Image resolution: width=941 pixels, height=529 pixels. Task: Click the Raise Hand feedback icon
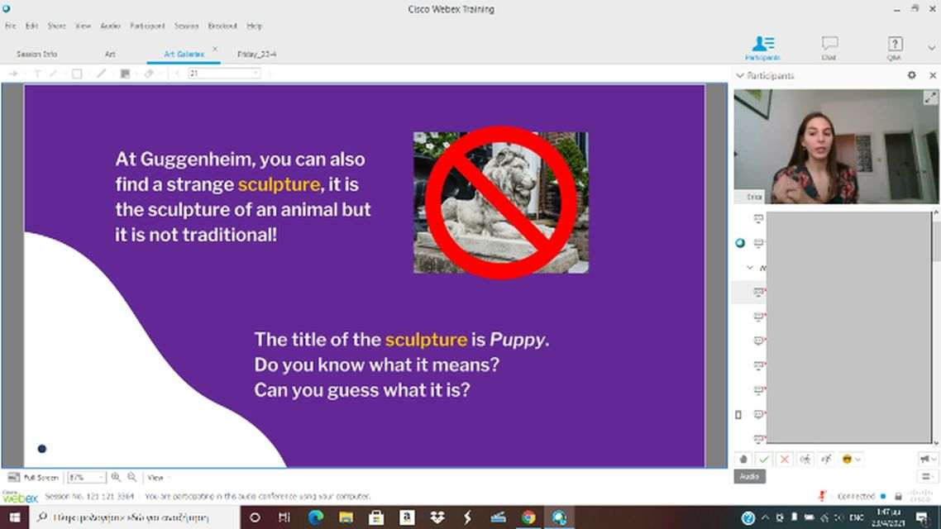point(743,460)
